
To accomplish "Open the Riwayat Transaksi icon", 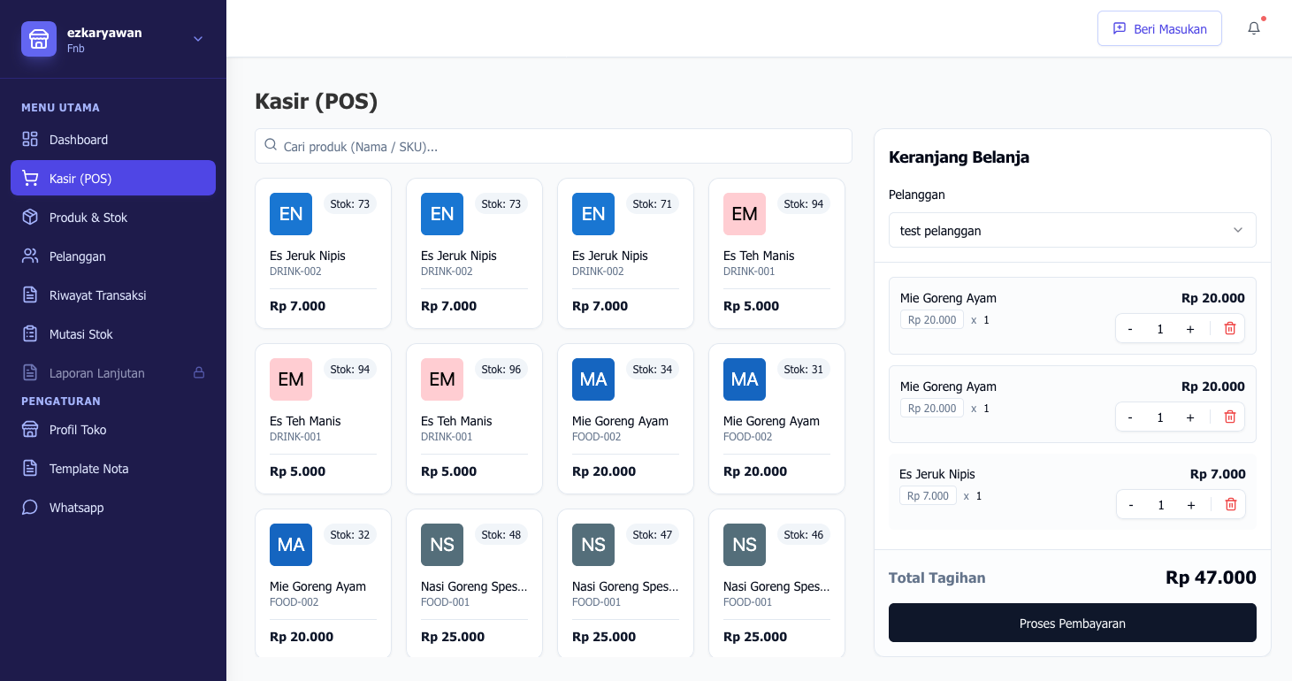I will 29,295.
